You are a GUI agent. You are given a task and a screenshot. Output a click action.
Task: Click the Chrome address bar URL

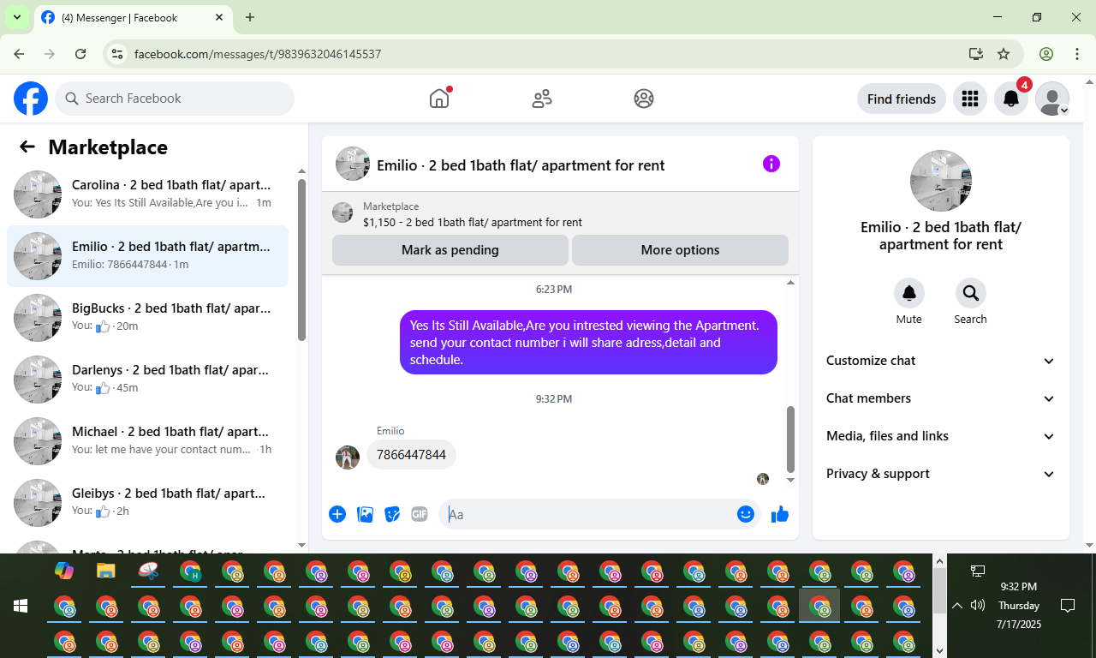(258, 54)
